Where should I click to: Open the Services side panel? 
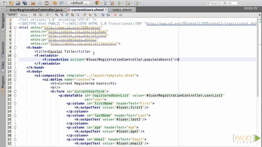3,49
